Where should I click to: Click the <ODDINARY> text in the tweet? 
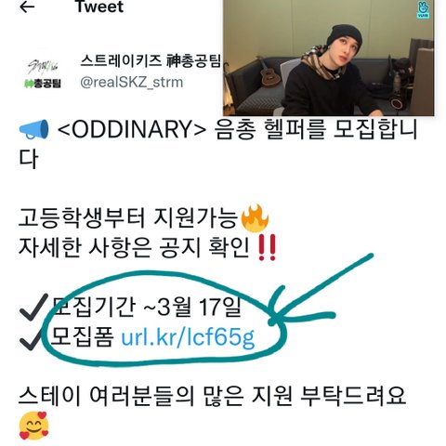pyautogui.click(x=132, y=129)
